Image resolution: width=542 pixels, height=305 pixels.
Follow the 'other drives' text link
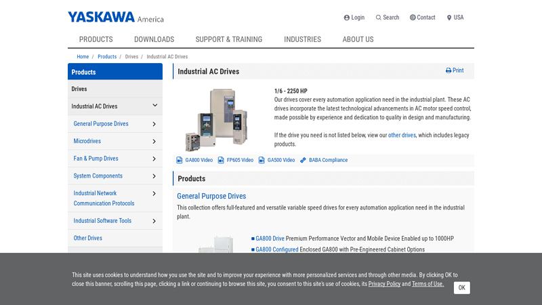(x=402, y=135)
